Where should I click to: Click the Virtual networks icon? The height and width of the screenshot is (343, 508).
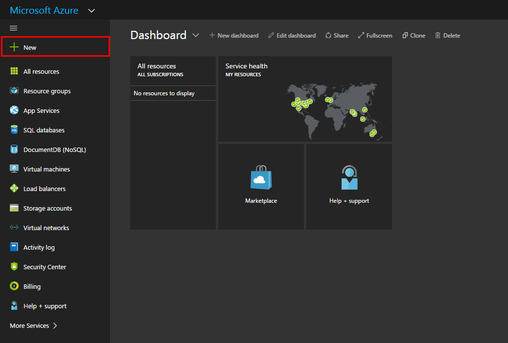[14, 228]
